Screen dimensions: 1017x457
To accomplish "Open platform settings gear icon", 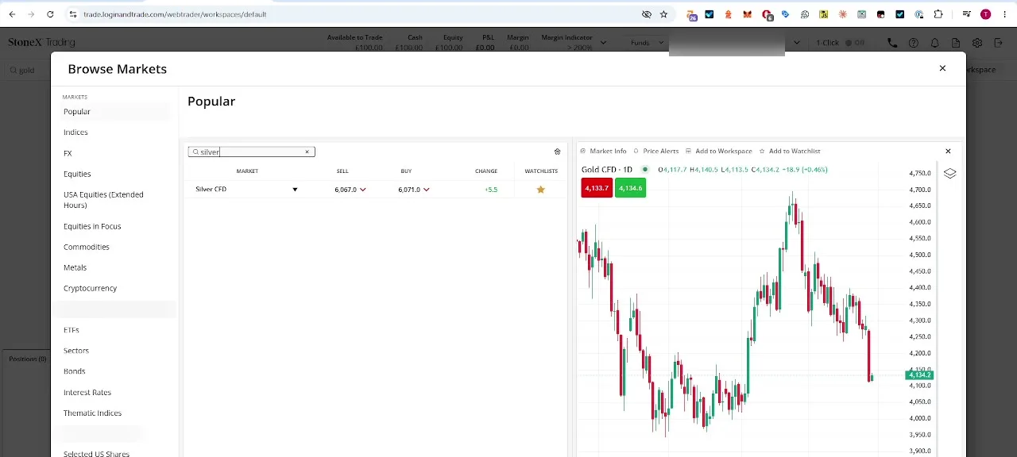I will 977,43.
